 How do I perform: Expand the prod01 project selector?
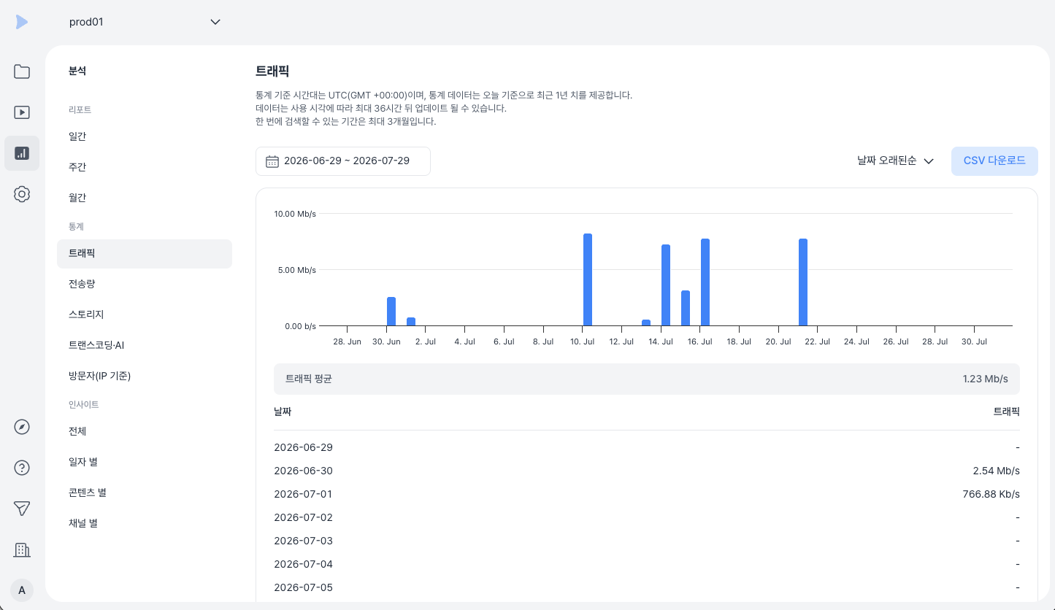[x=145, y=22]
